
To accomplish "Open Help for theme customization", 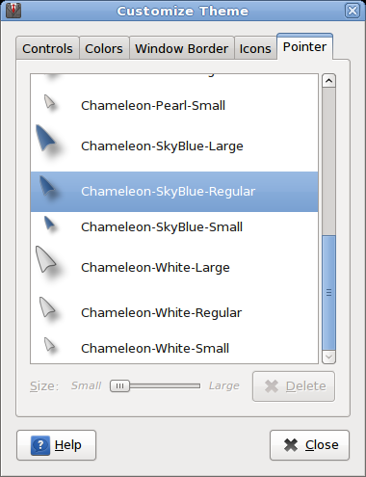I will pos(56,445).
